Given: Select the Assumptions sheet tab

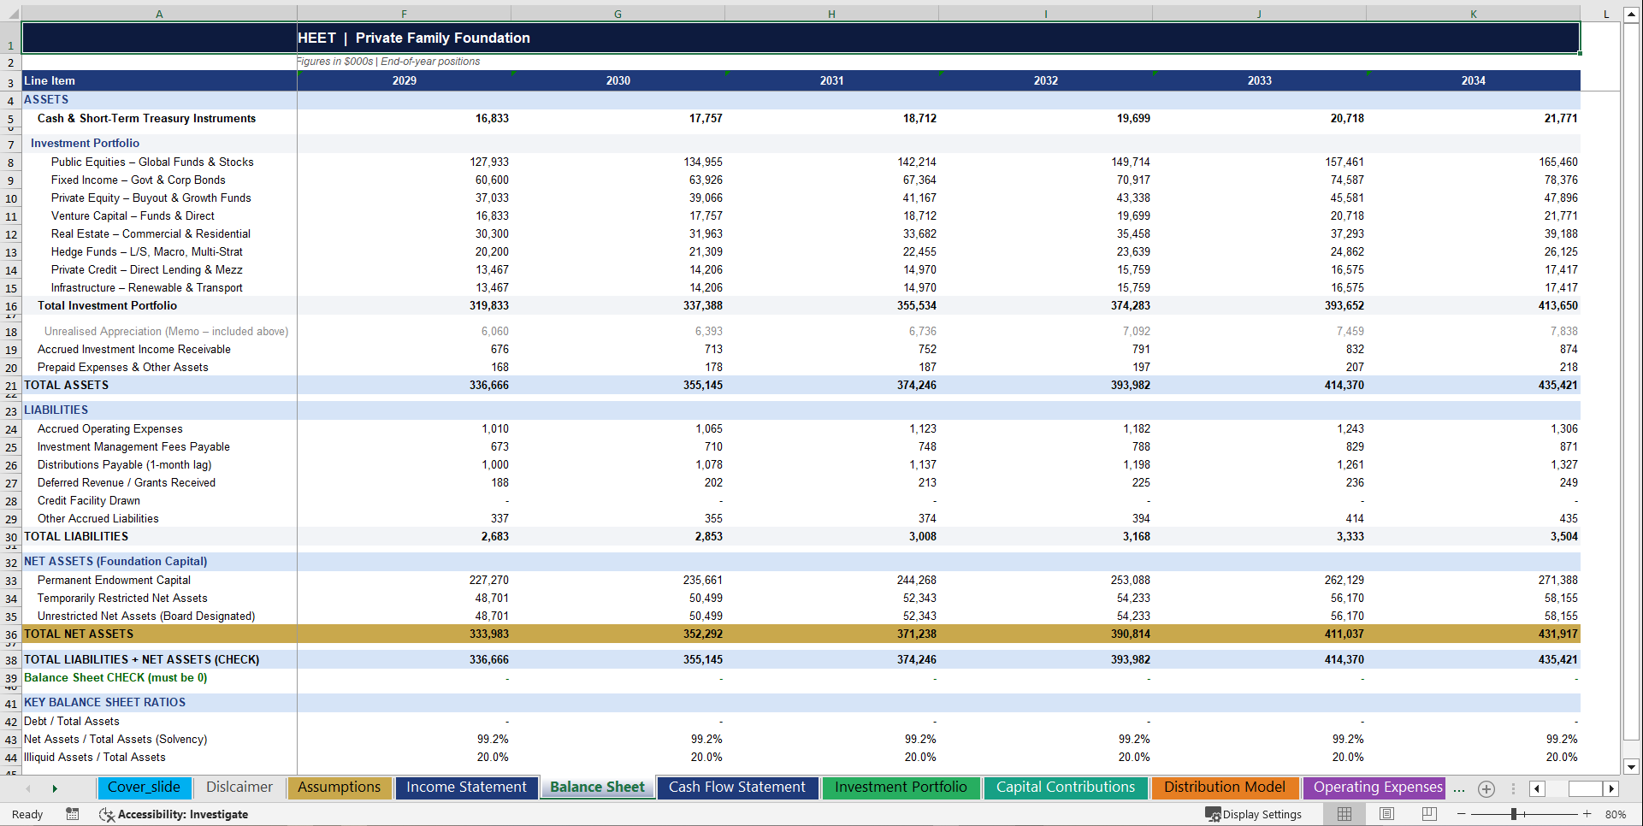Looking at the screenshot, I should click(x=340, y=788).
